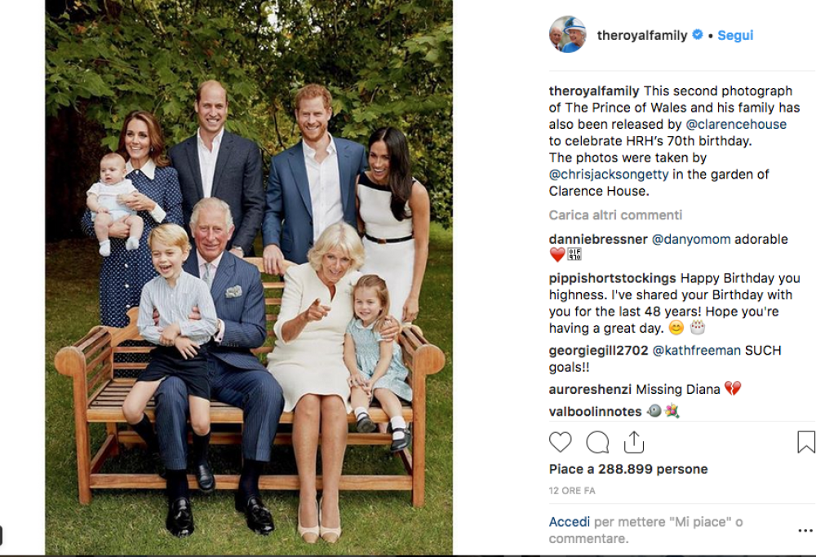
Task: Open the @danyomom mention link
Action: (x=691, y=239)
